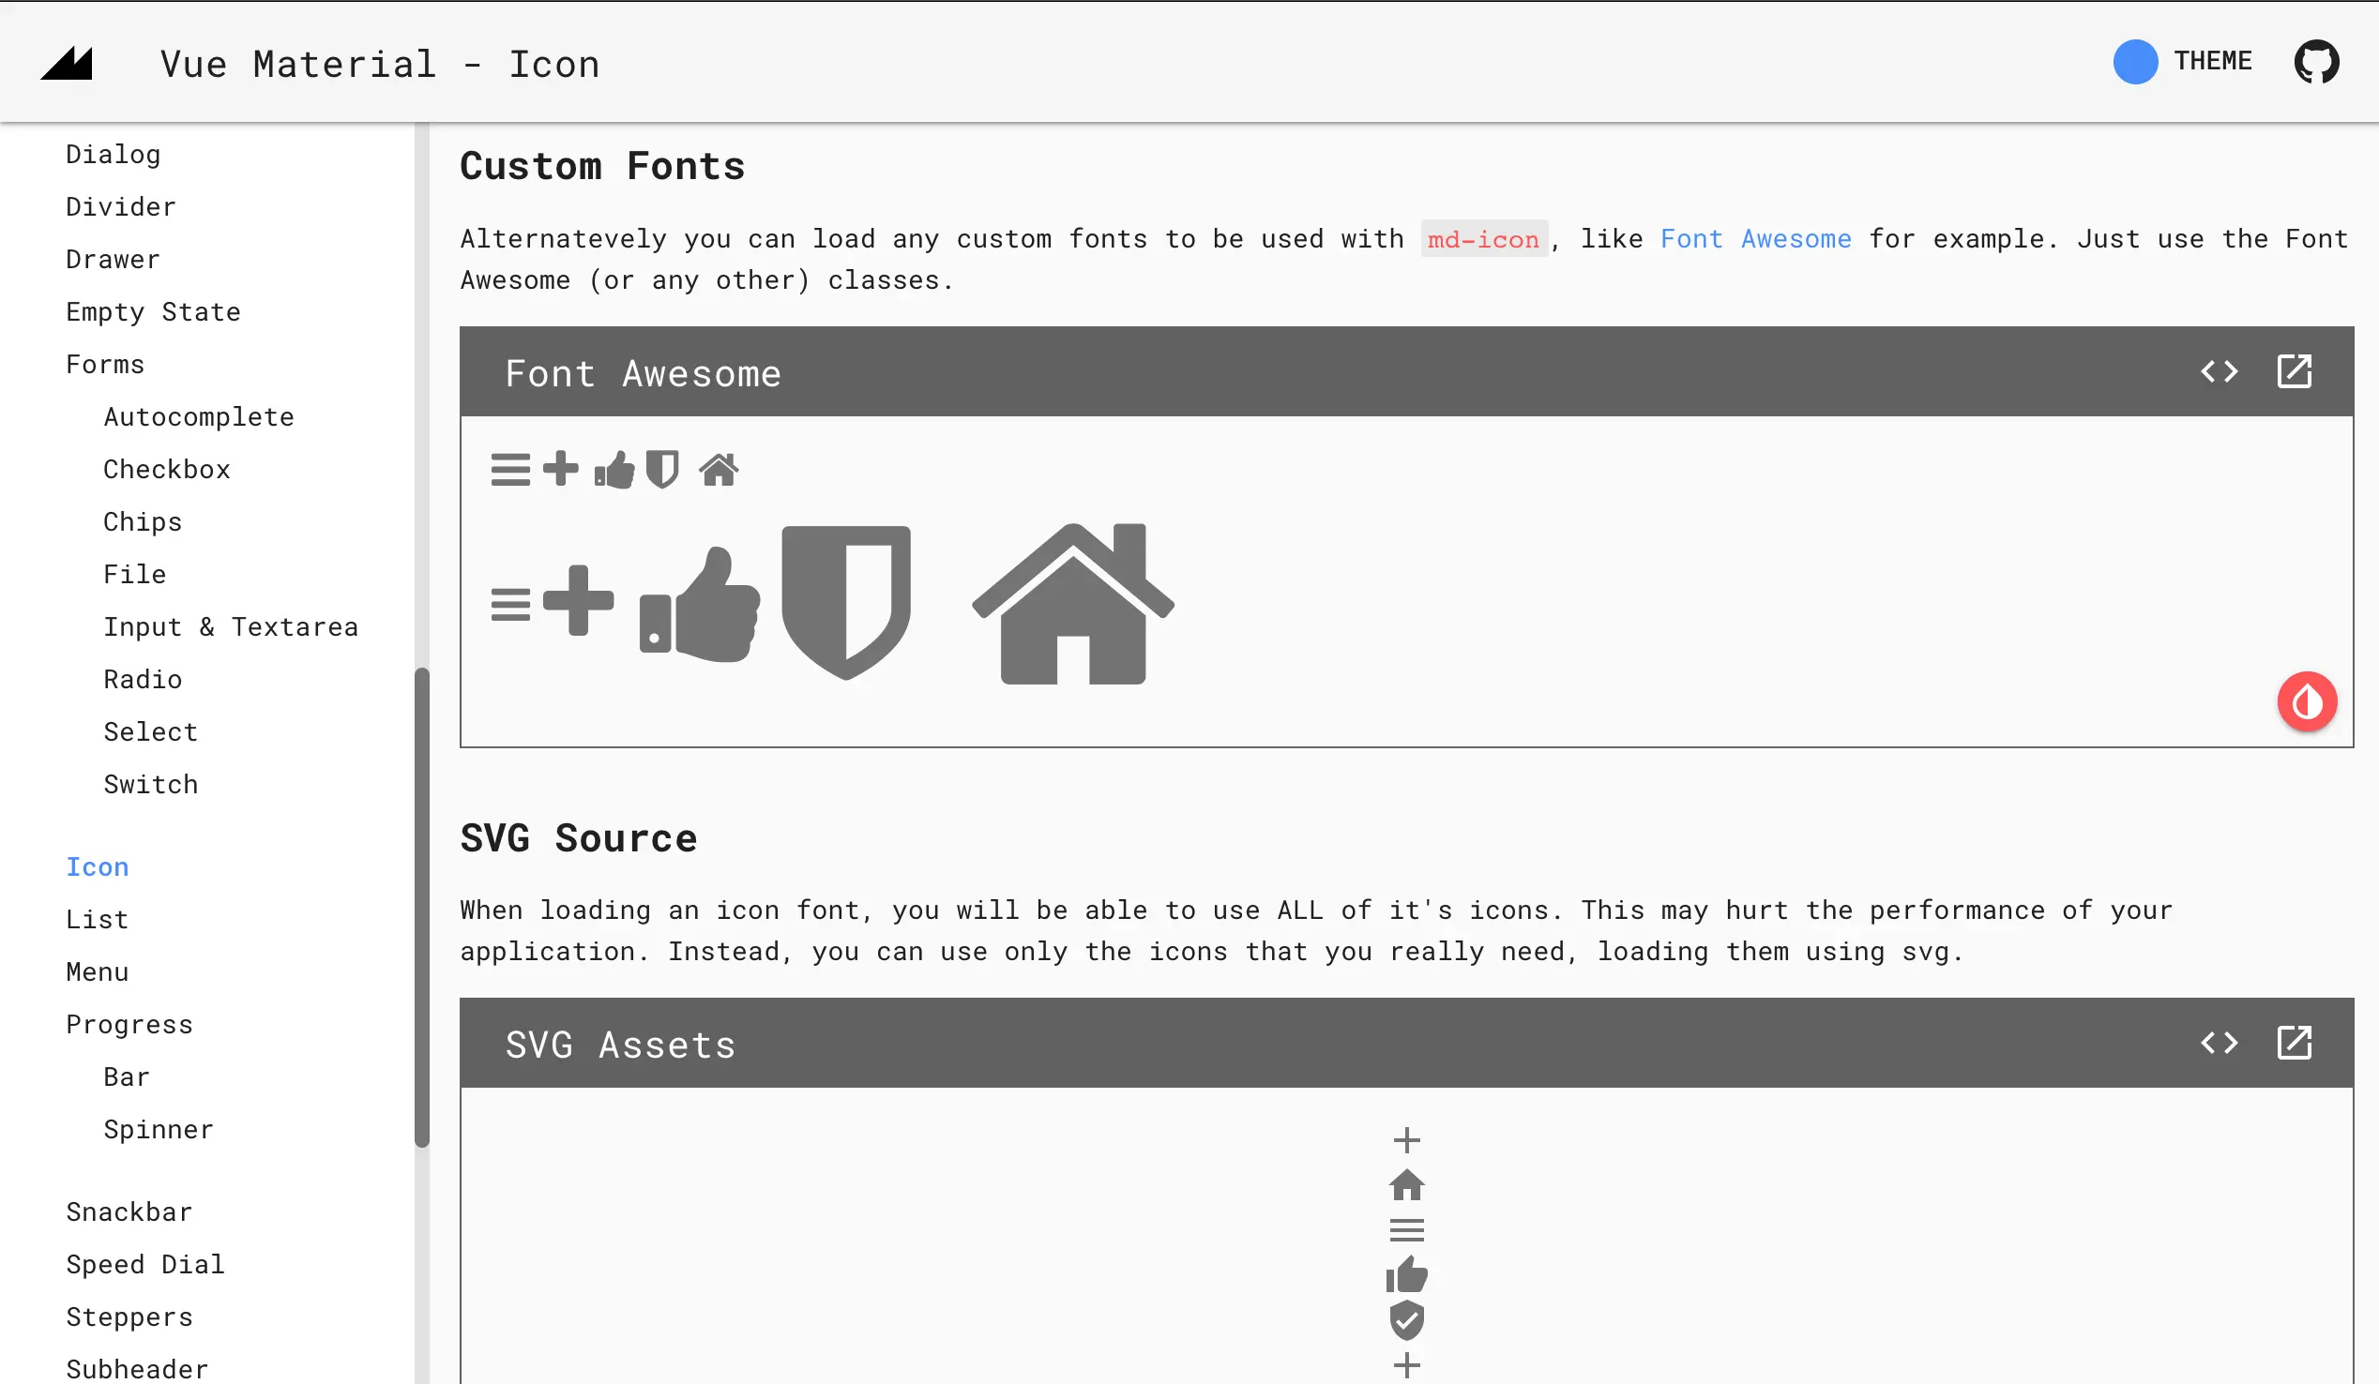Show code for SVG Assets example
Viewport: 2379px width, 1384px height.
[x=2219, y=1043]
